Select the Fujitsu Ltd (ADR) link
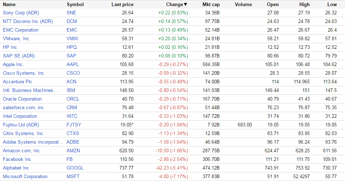The image size is (345, 181). point(21,125)
